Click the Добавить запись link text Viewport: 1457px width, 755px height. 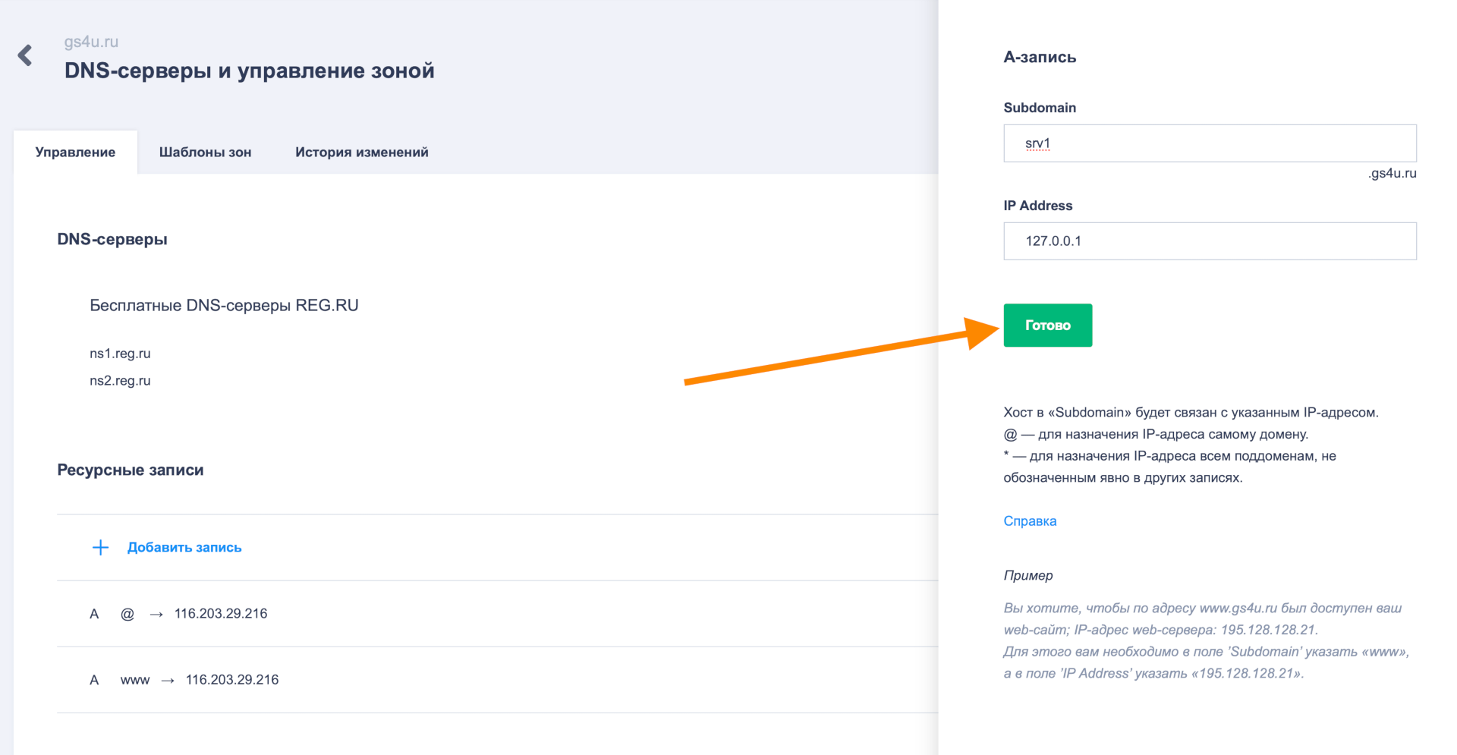tap(184, 548)
